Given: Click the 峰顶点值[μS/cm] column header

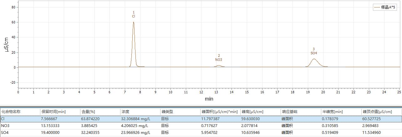Looking at the screenshot, I should [x=377, y=111].
